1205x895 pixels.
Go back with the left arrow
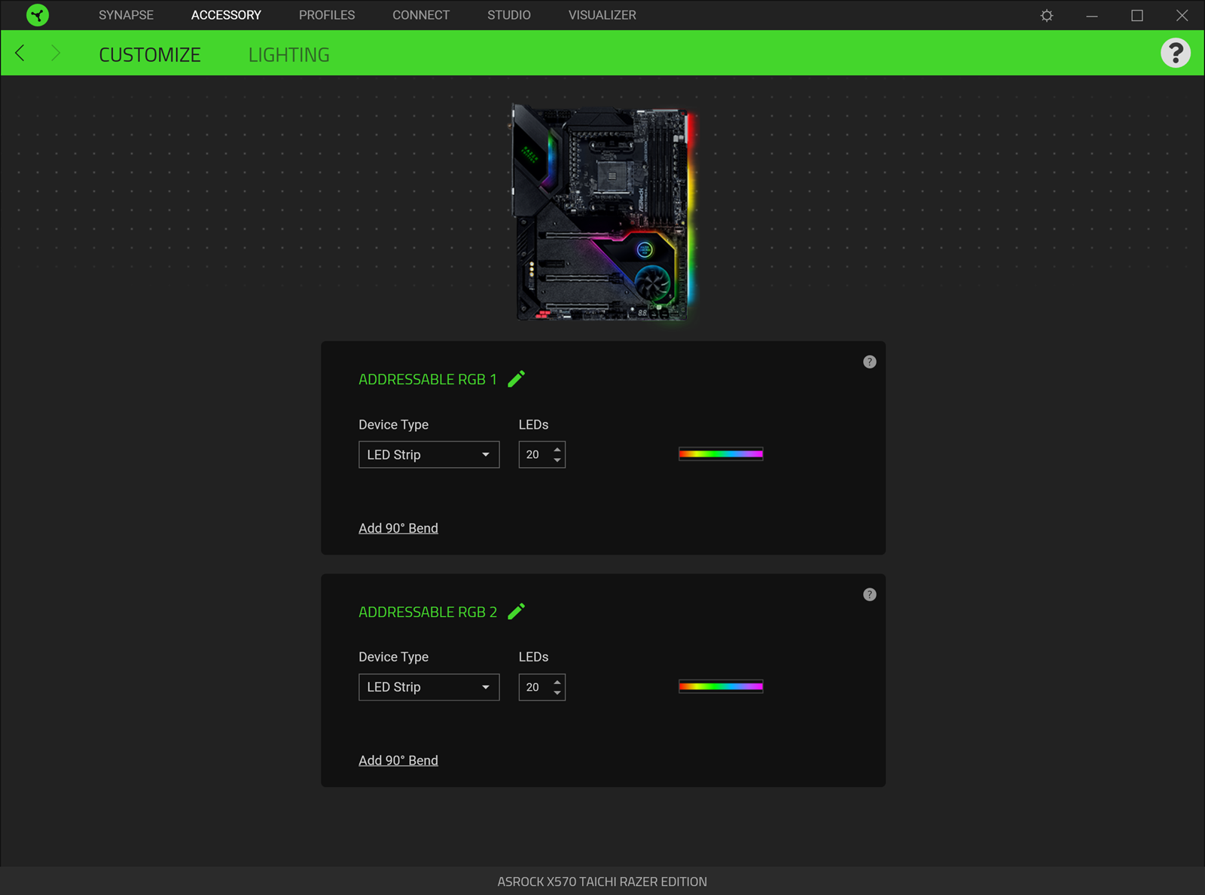click(20, 53)
